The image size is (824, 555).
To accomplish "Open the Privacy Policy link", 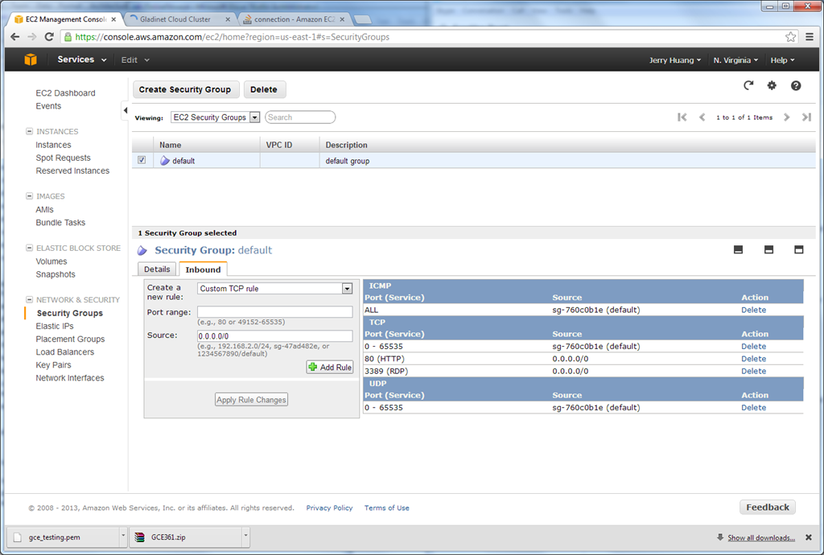I will pos(329,508).
